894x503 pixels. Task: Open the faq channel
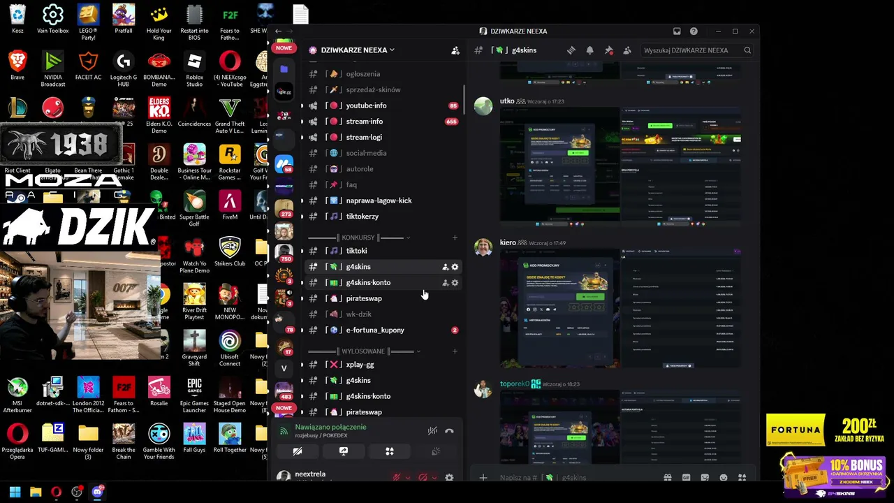coord(383,185)
